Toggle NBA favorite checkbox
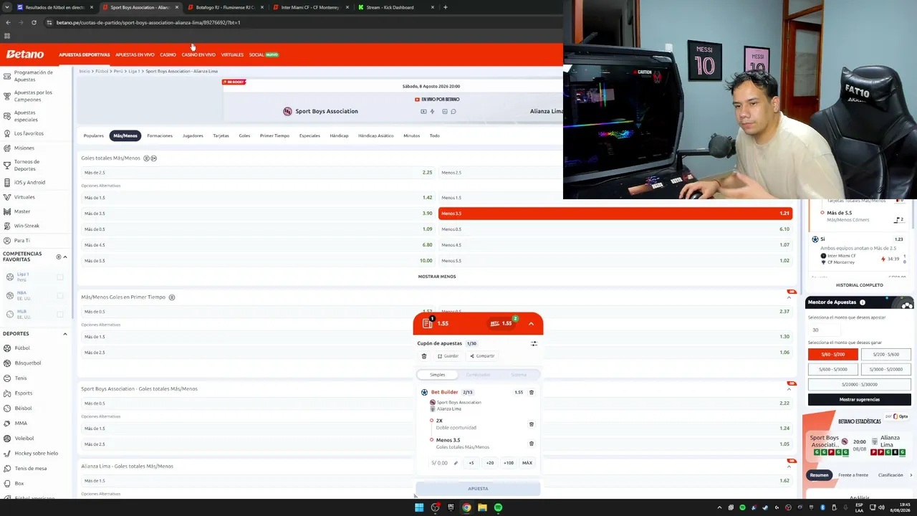The image size is (917, 516). [60, 295]
